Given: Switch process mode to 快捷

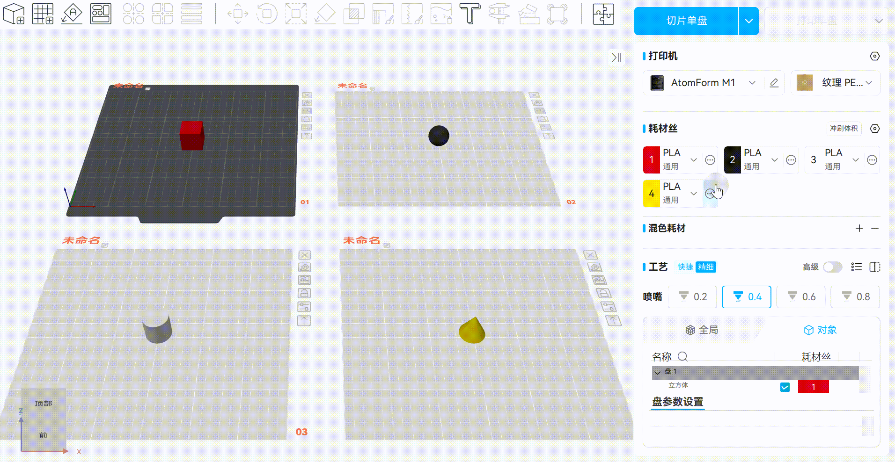Looking at the screenshot, I should coord(685,267).
